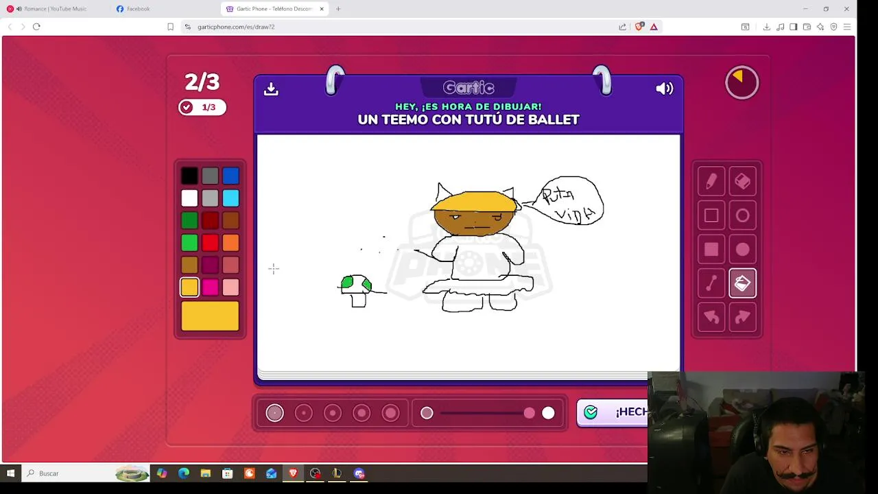Click the Brave Shields lion icon
The image size is (878, 494).
639,27
